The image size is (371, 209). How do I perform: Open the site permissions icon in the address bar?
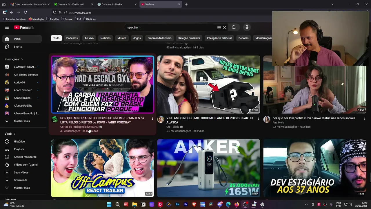(66, 12)
